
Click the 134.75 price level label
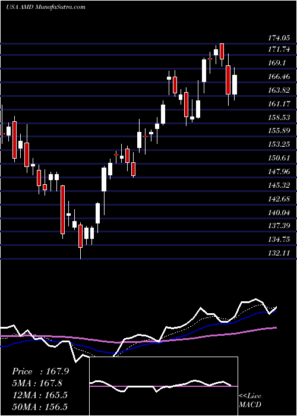[x=279, y=240]
